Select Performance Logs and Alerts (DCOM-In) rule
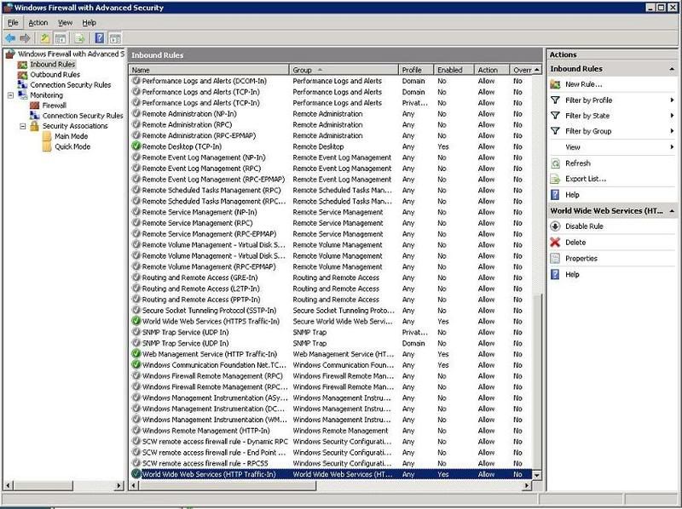The height and width of the screenshot is (509, 682). 331,81
